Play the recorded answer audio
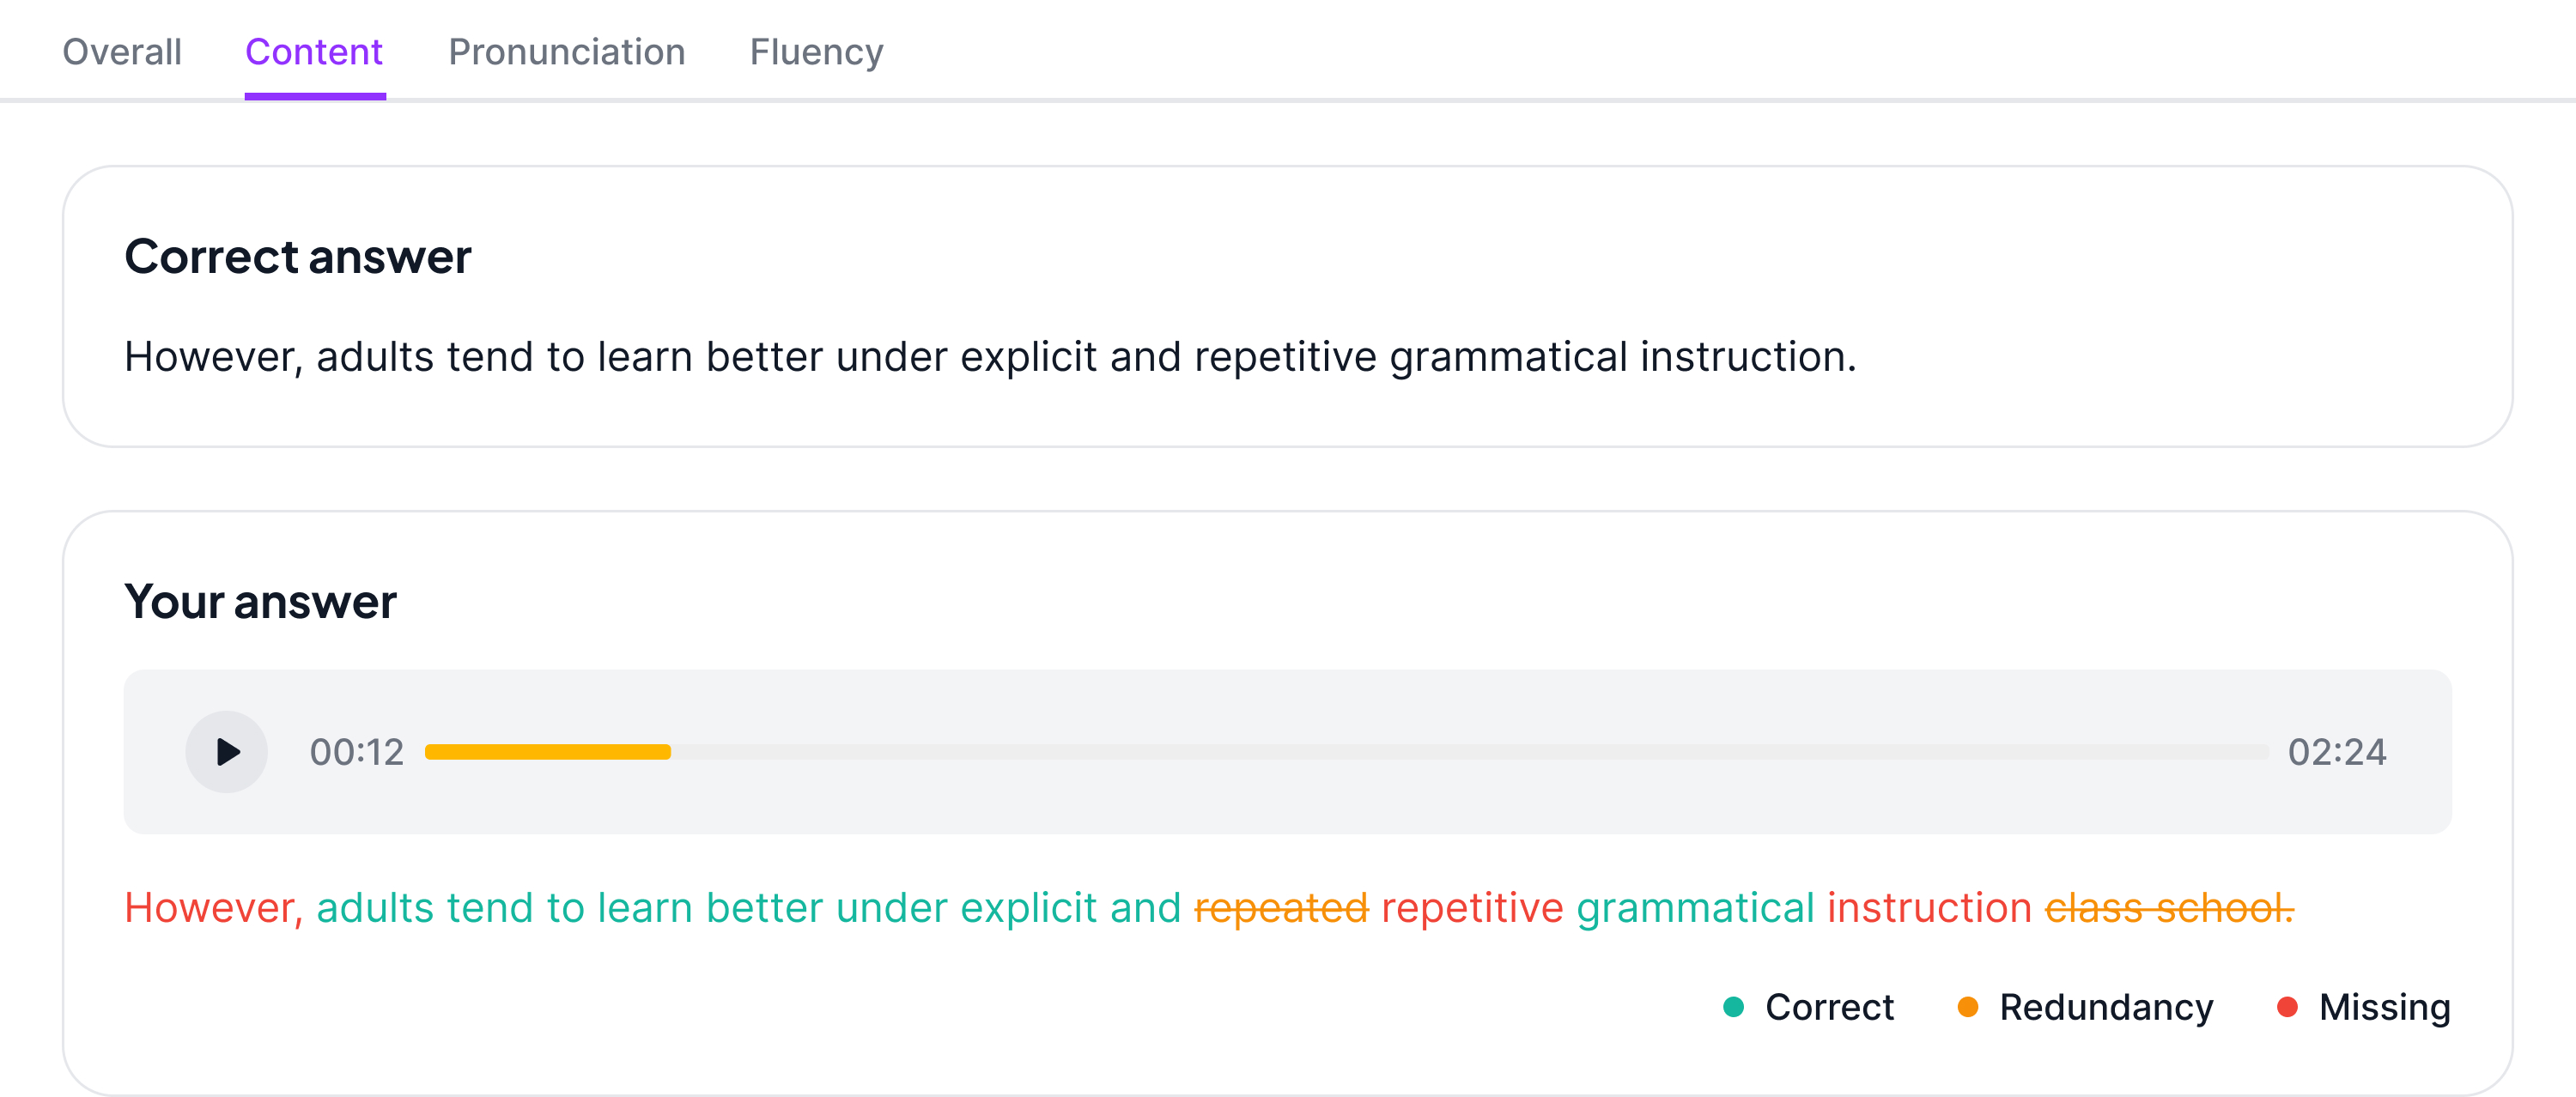 click(x=227, y=752)
